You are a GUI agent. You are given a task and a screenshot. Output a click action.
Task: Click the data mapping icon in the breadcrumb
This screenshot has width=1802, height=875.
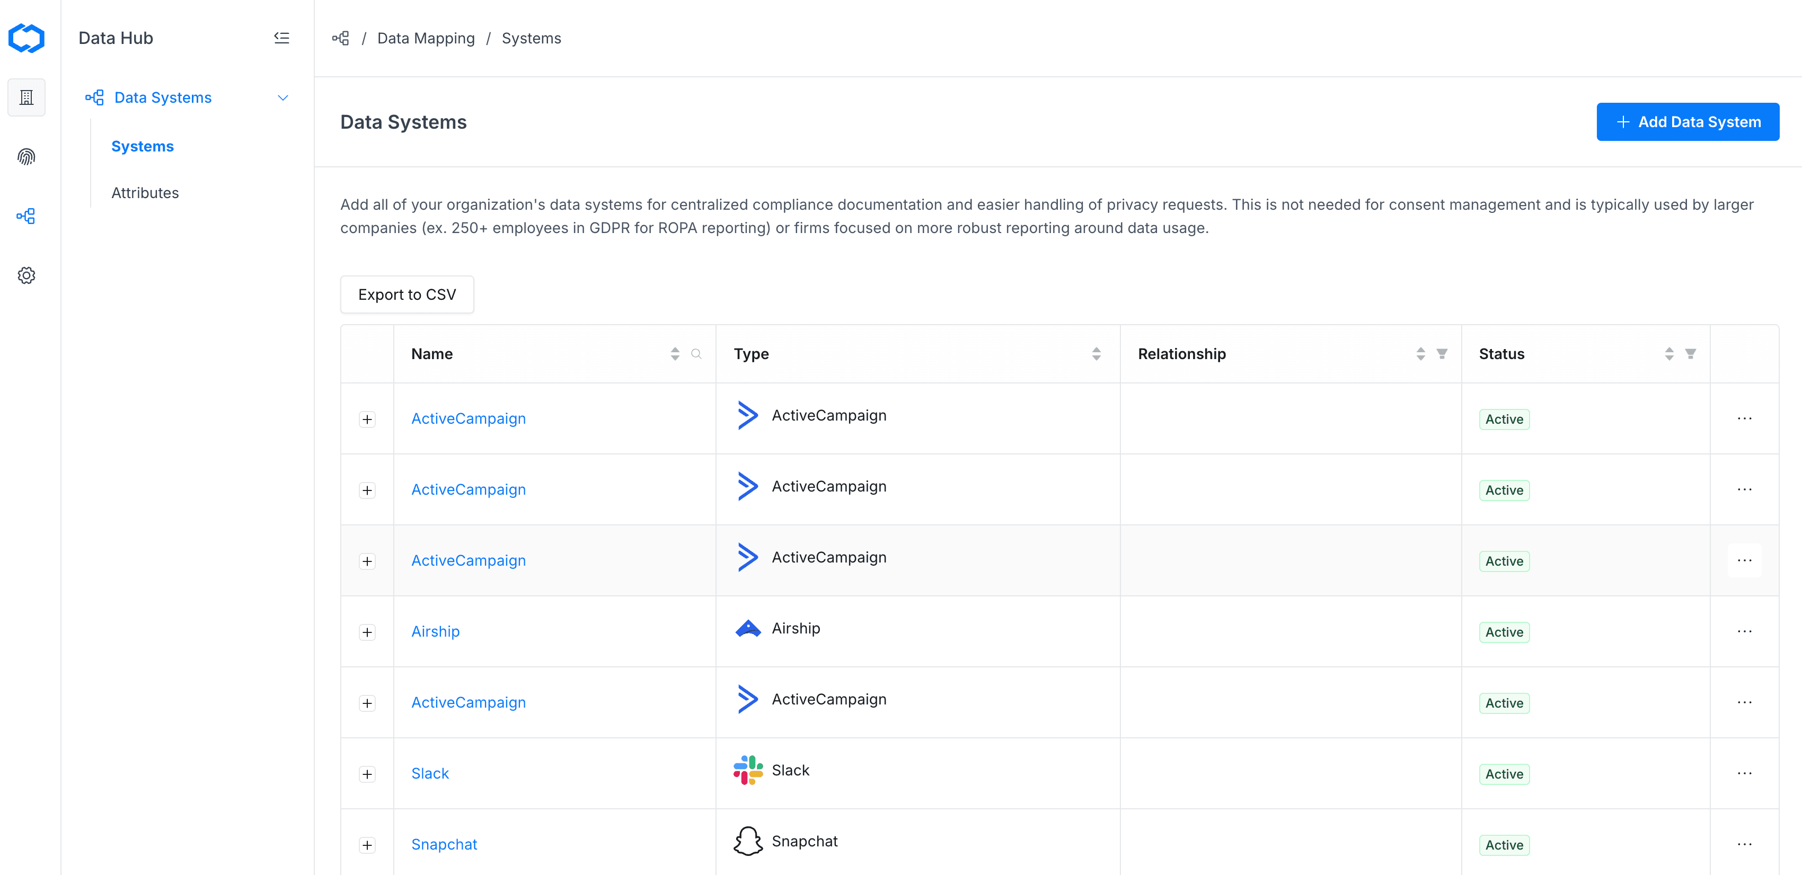pos(341,39)
